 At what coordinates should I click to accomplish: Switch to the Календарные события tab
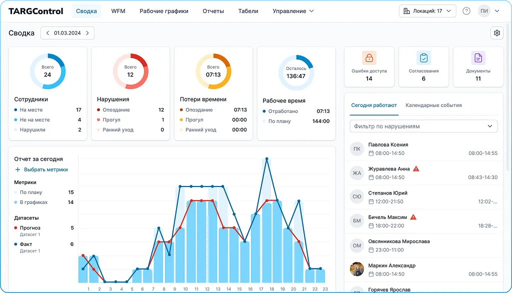[433, 105]
